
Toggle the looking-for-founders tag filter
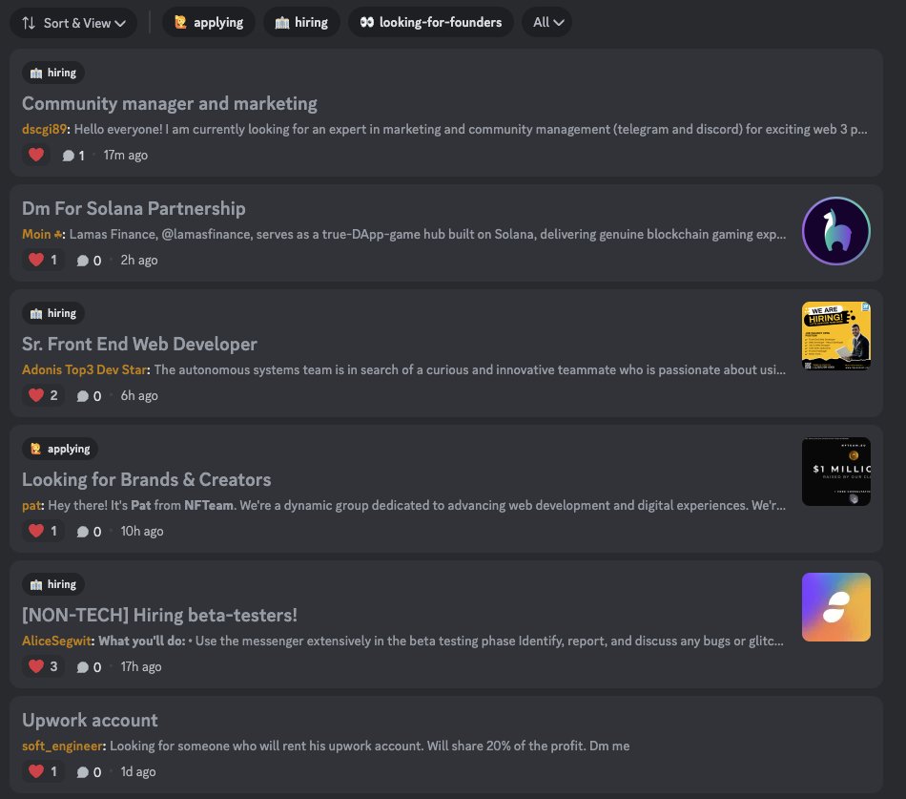[x=430, y=22]
